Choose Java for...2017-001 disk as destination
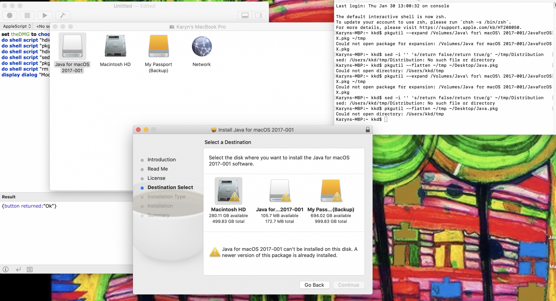Image resolution: width=556 pixels, height=301 pixels. coord(280,200)
